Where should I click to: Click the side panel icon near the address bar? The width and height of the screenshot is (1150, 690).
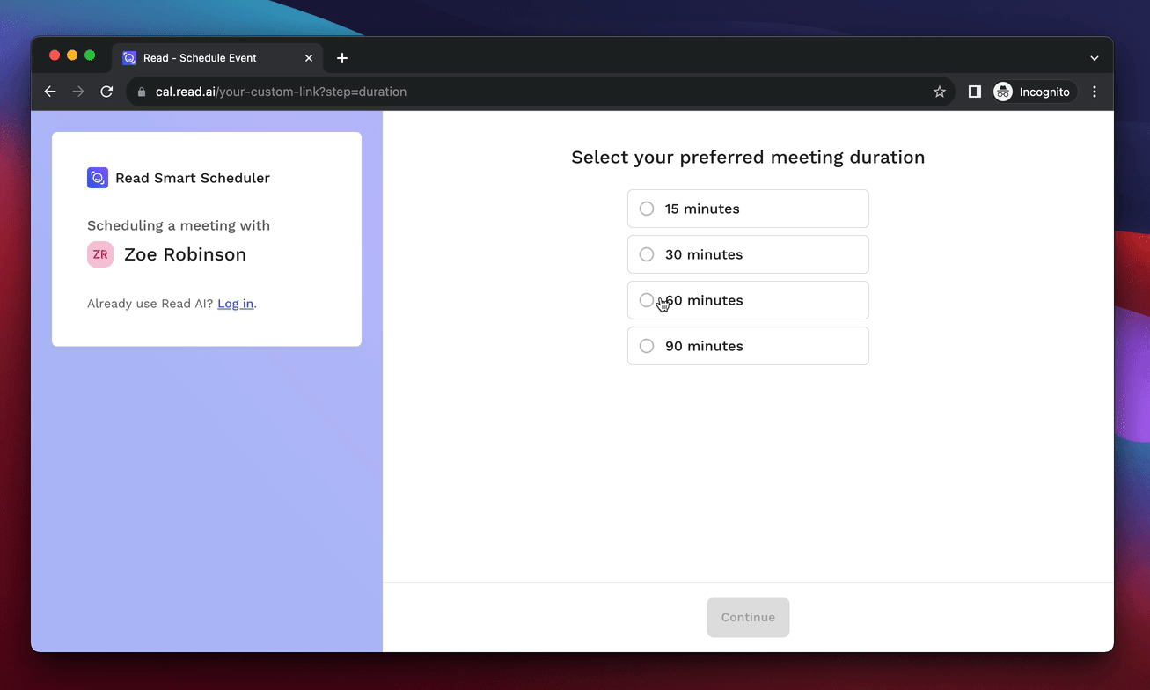point(973,92)
